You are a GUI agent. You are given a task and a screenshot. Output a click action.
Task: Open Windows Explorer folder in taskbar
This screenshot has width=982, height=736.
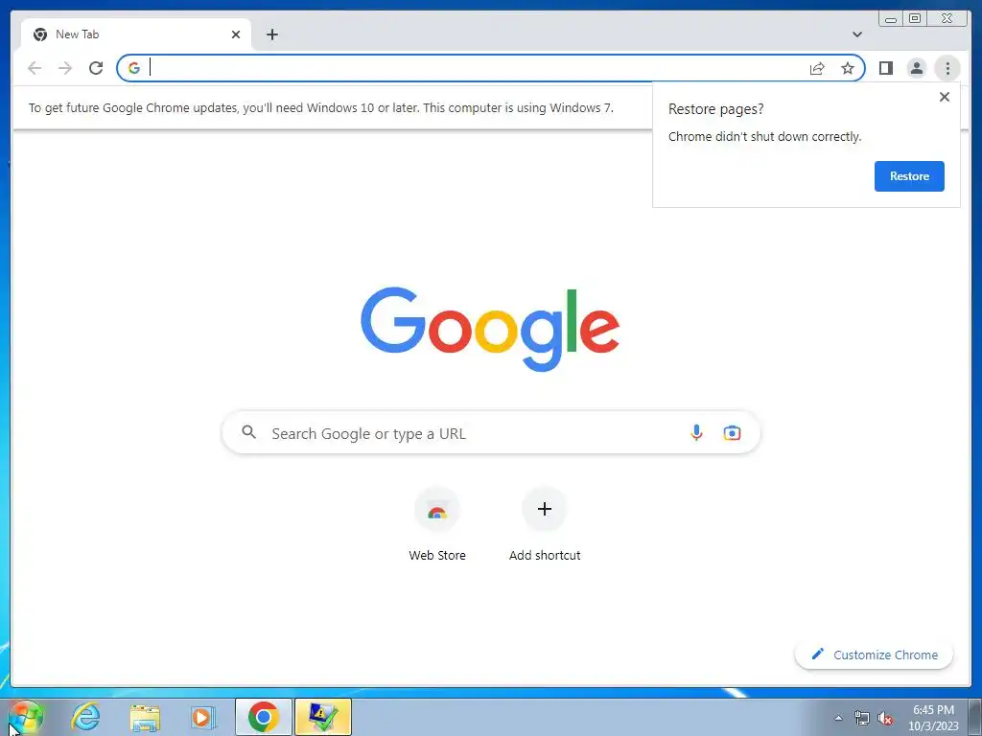[x=145, y=717]
